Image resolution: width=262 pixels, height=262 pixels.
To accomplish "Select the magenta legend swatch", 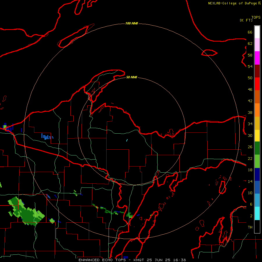I will tap(257, 58).
